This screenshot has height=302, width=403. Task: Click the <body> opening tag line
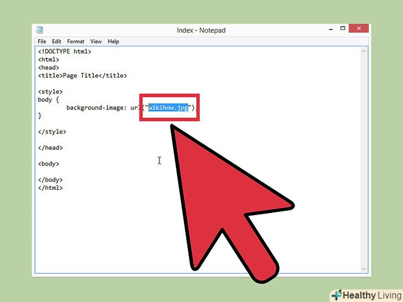(x=49, y=164)
